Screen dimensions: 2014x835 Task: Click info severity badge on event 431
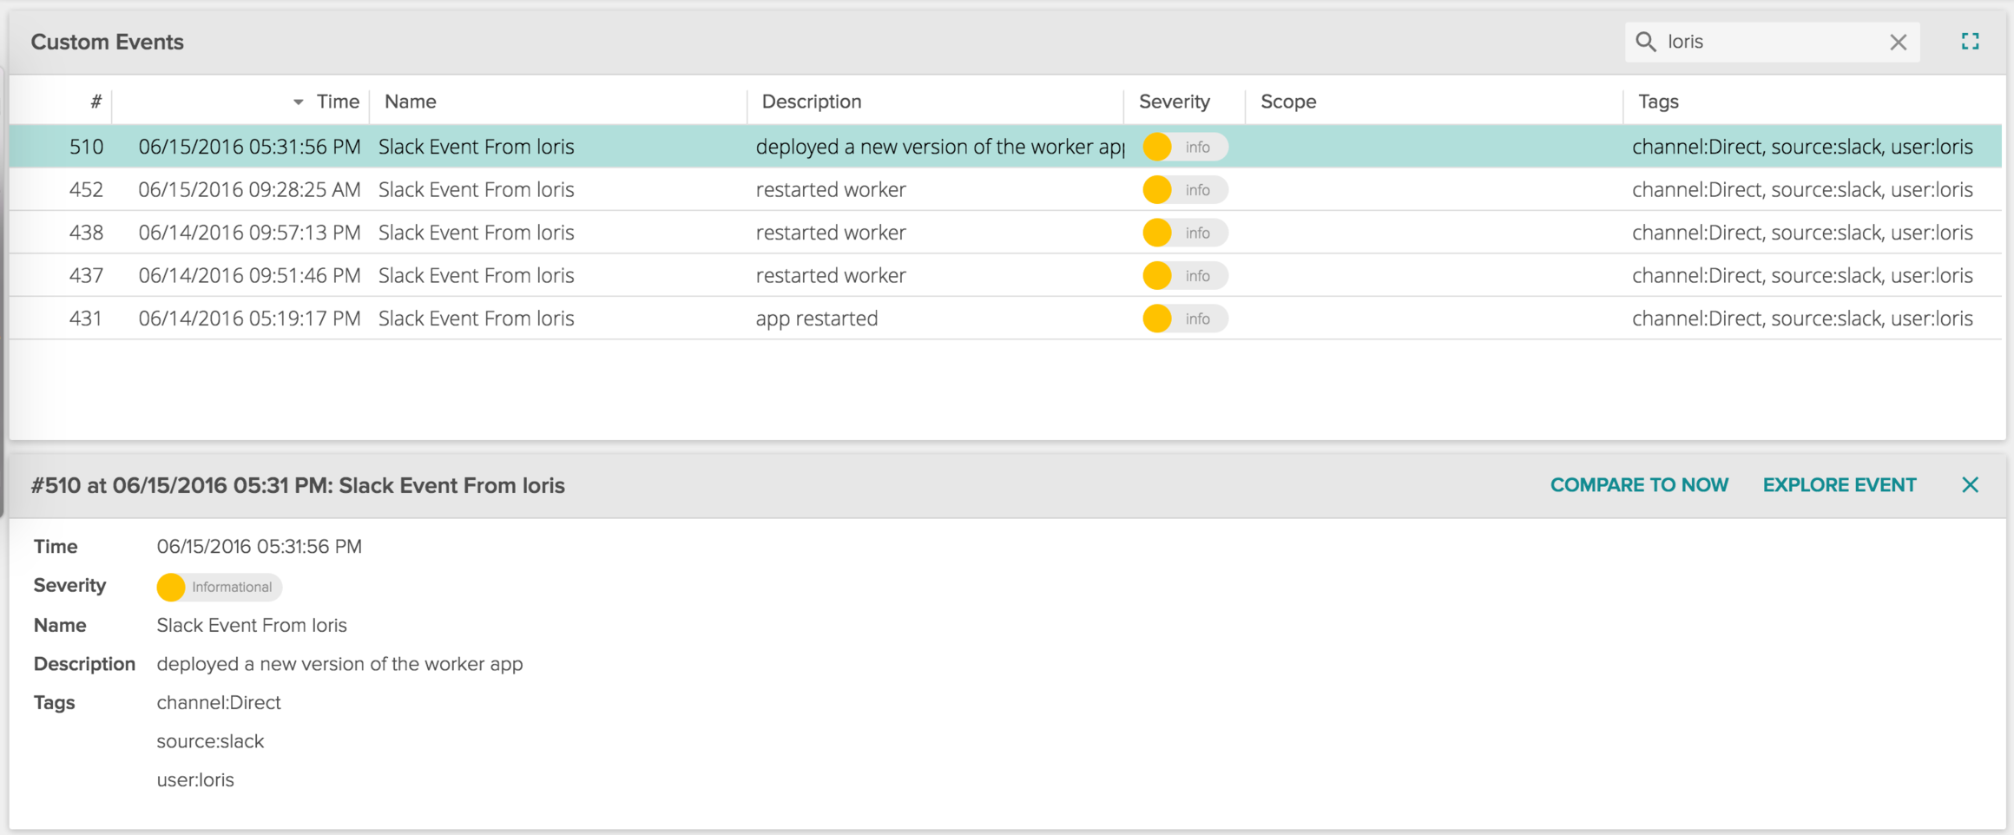[x=1184, y=318]
